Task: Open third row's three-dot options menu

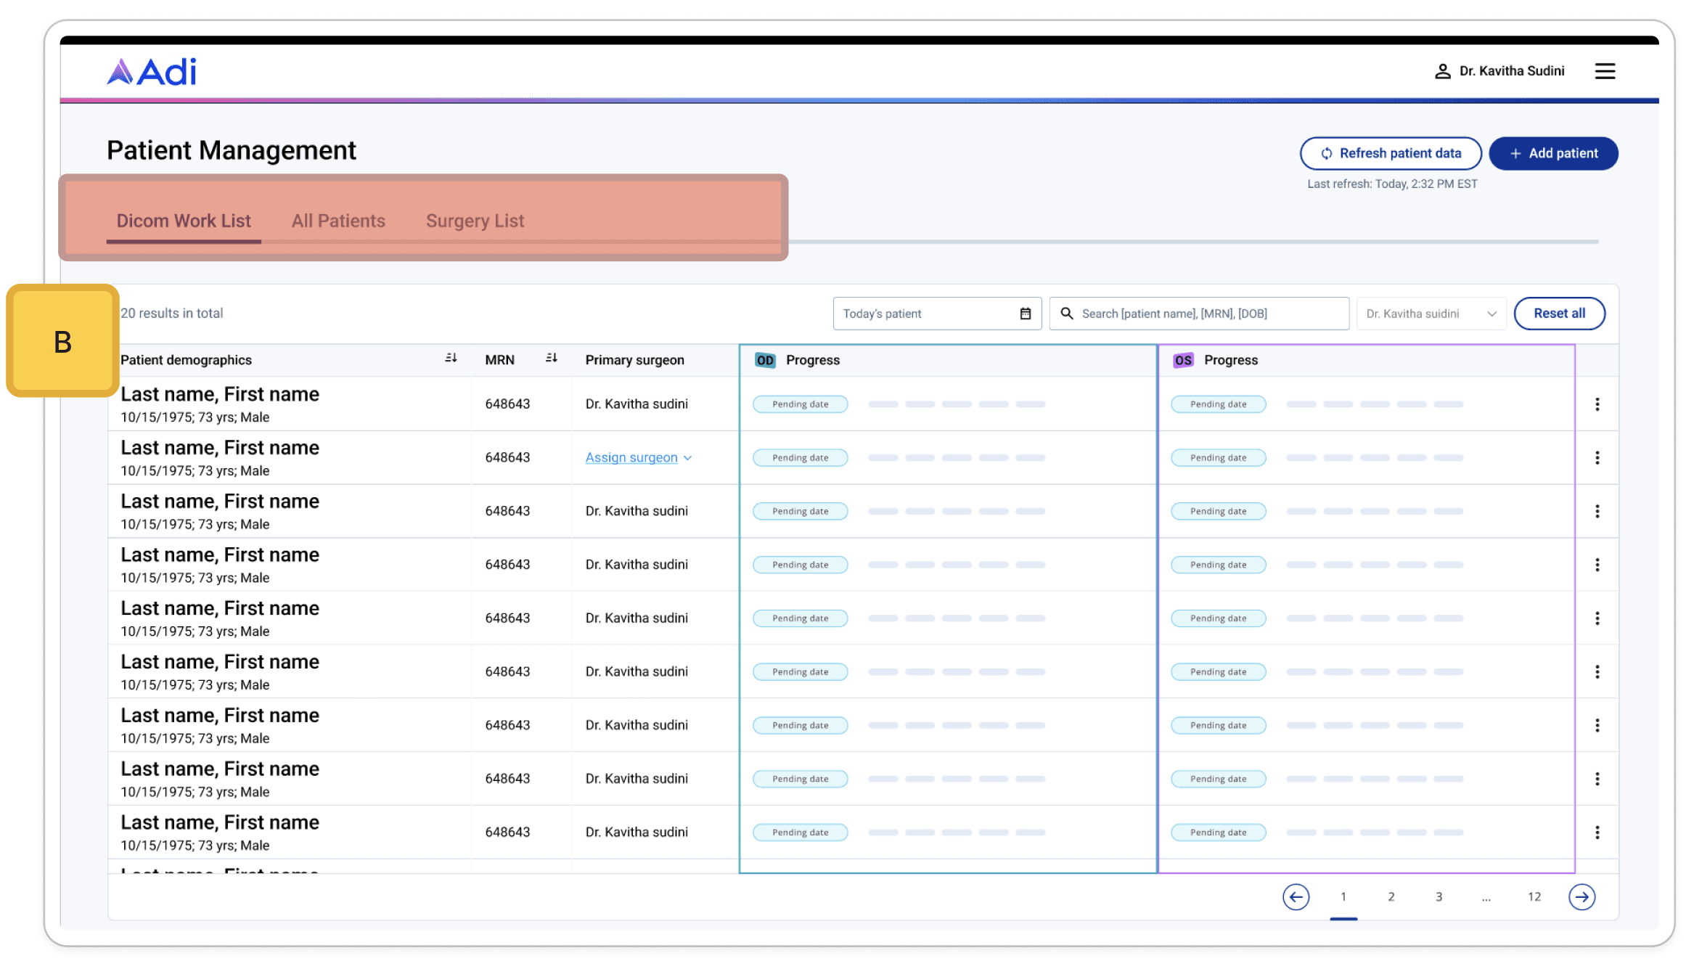Action: (x=1597, y=512)
